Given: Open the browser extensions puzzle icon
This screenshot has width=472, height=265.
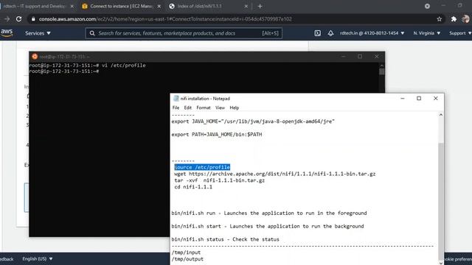Looking at the screenshot, I should click(x=454, y=19).
